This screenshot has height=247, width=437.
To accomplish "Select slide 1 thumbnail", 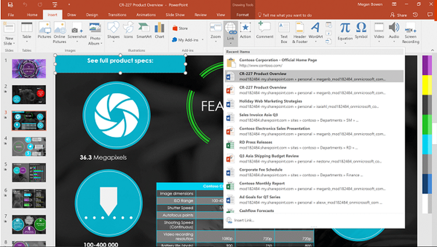I will pyautogui.click(x=29, y=69).
